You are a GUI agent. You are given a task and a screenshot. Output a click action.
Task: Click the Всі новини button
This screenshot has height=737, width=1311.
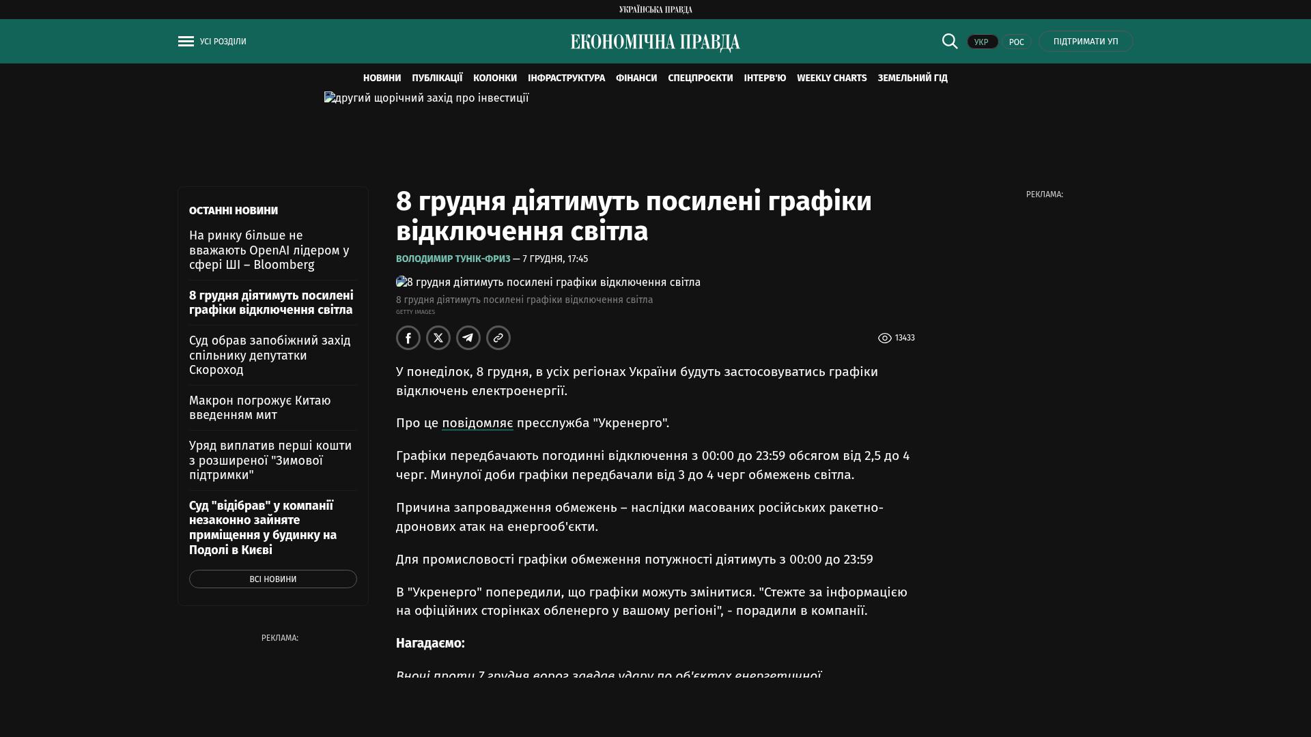point(272,579)
